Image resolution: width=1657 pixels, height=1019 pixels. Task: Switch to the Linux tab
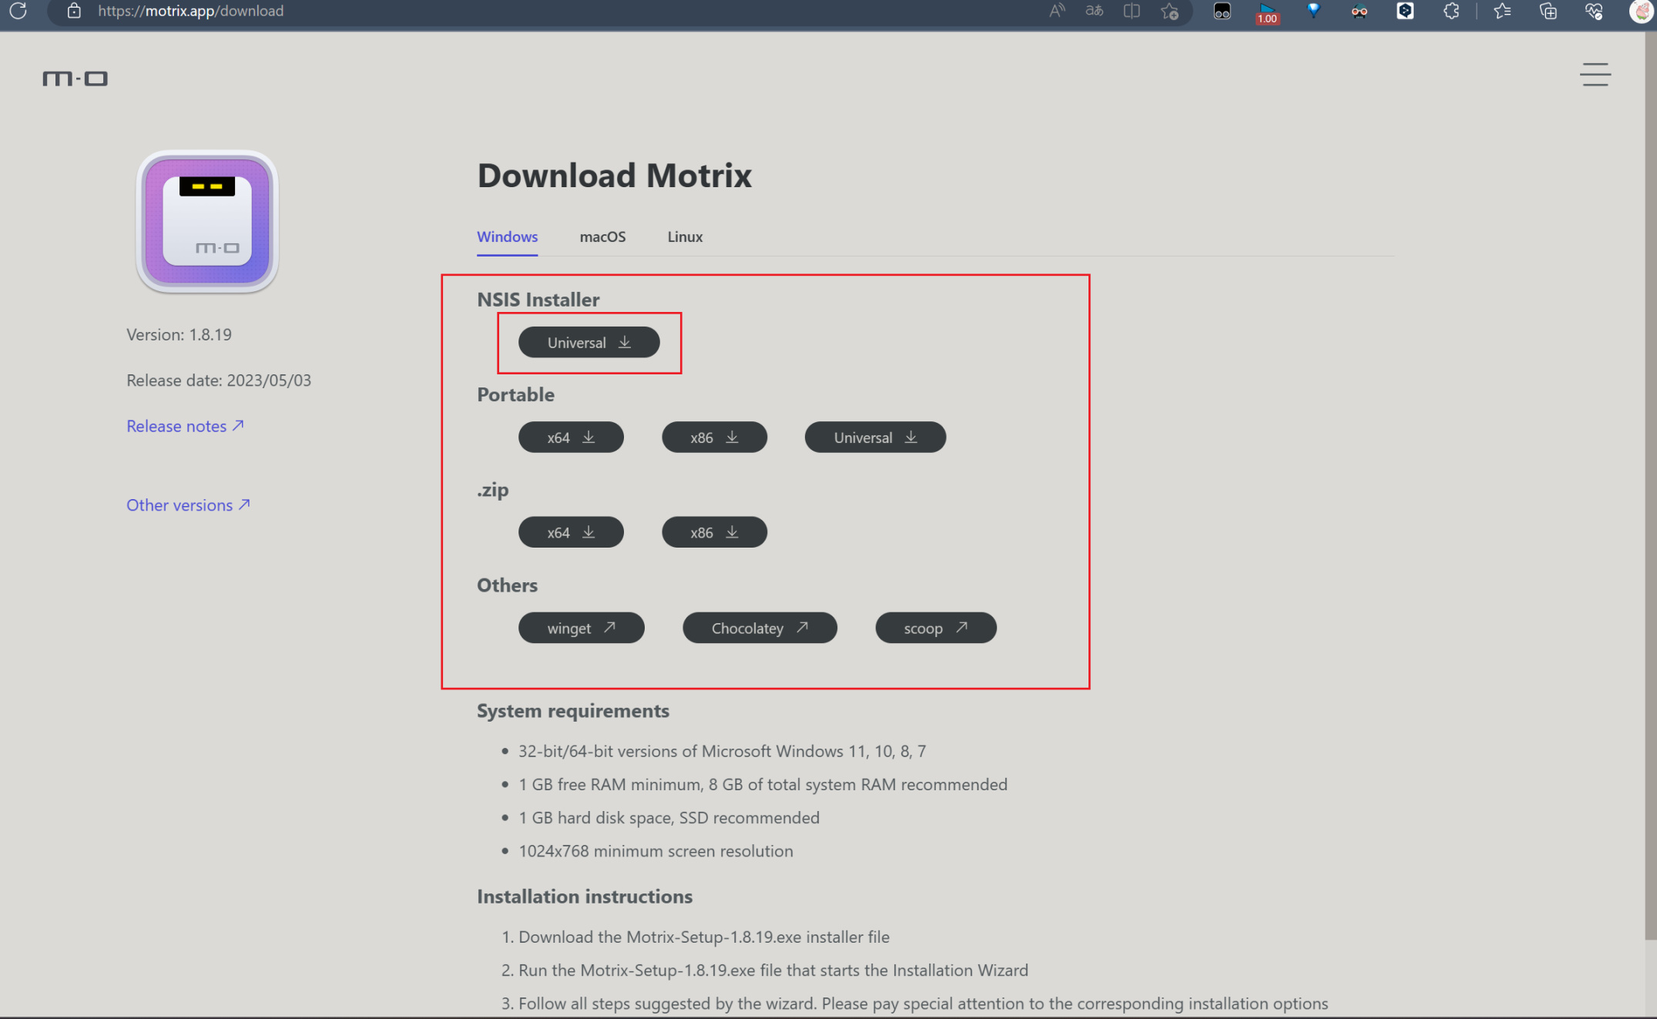(685, 236)
